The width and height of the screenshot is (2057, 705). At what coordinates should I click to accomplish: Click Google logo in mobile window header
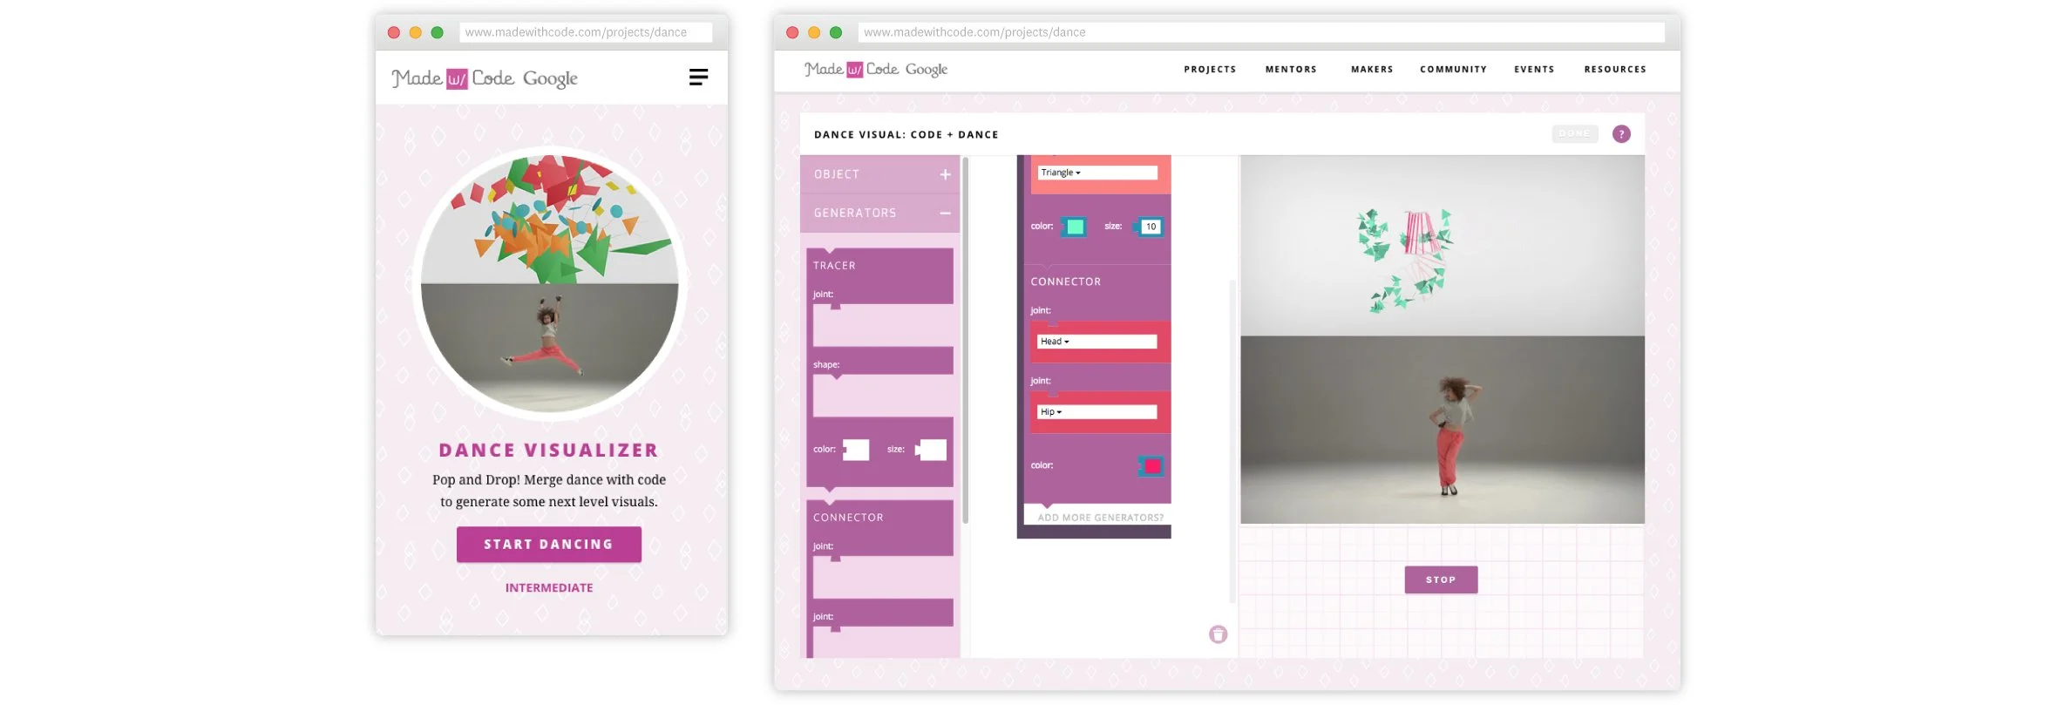(550, 79)
